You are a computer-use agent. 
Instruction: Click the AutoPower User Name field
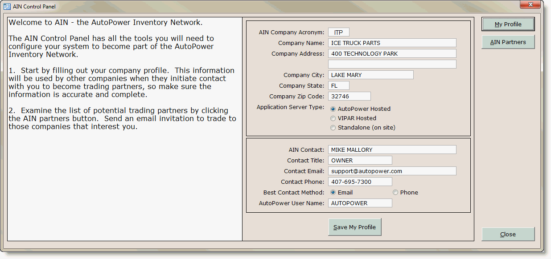tap(360, 203)
